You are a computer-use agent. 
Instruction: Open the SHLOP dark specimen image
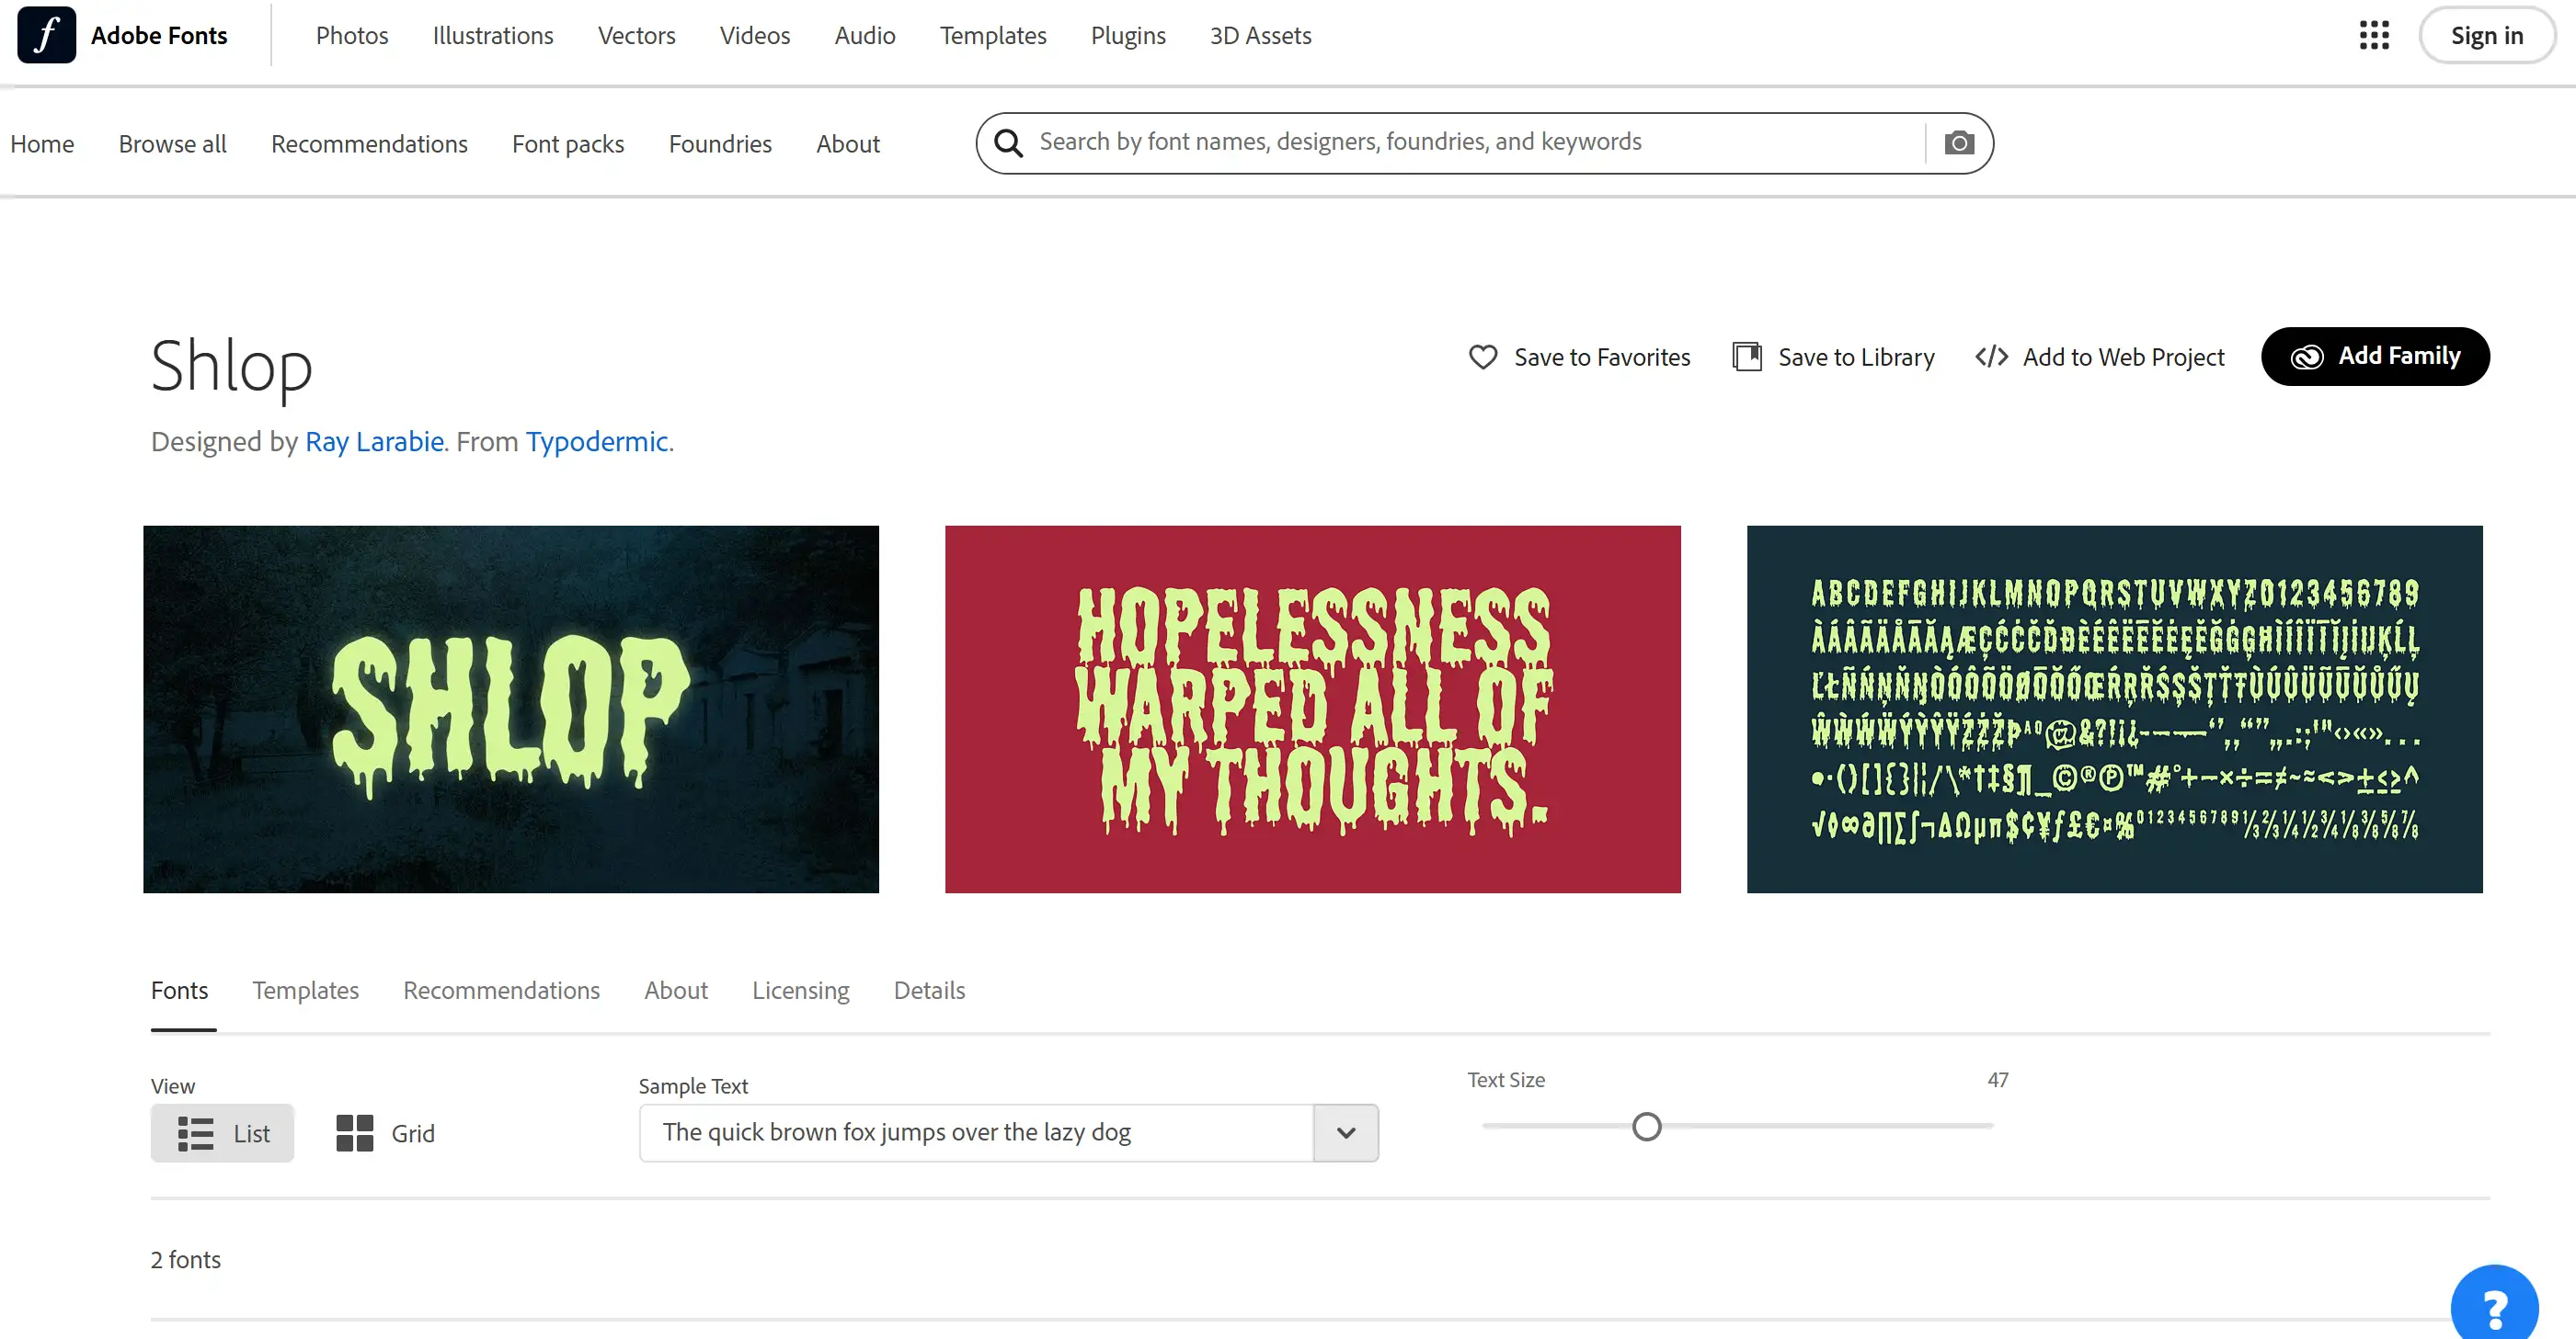point(511,709)
